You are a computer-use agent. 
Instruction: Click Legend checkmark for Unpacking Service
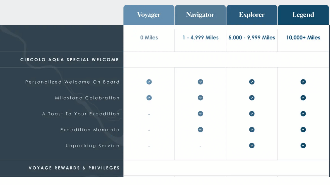(x=303, y=146)
